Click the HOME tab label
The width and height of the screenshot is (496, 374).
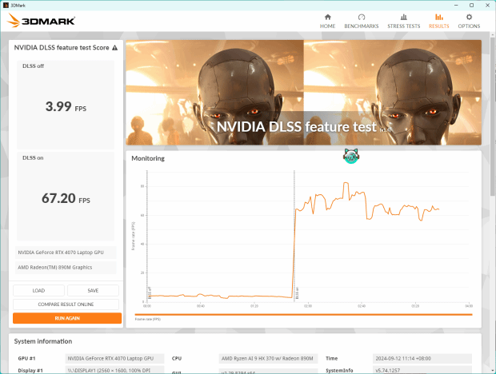(x=327, y=26)
